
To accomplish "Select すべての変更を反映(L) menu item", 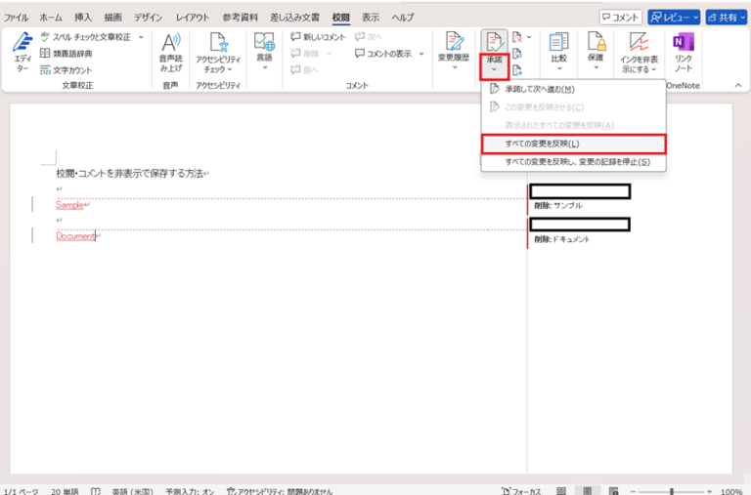I will [x=573, y=144].
